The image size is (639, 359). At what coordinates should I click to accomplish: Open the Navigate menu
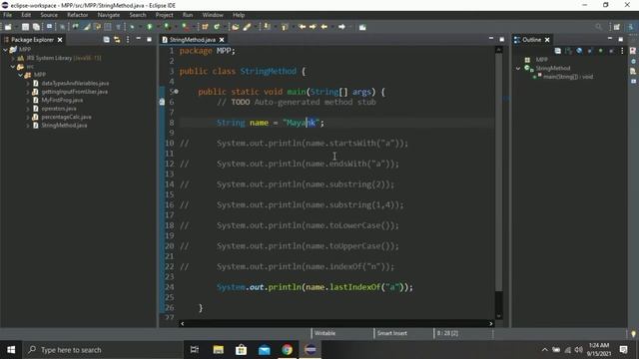109,15
